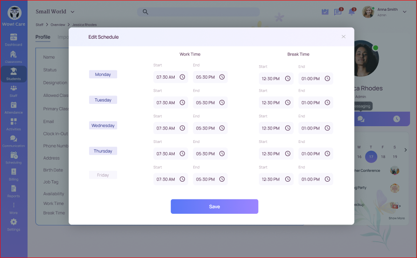
Task: Toggle the Wednesday day chip
Action: pyautogui.click(x=103, y=126)
